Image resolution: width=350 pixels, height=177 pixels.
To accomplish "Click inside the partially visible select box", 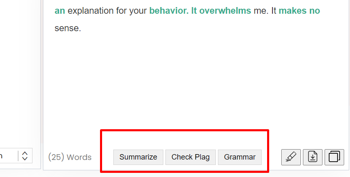I will click(16, 156).
